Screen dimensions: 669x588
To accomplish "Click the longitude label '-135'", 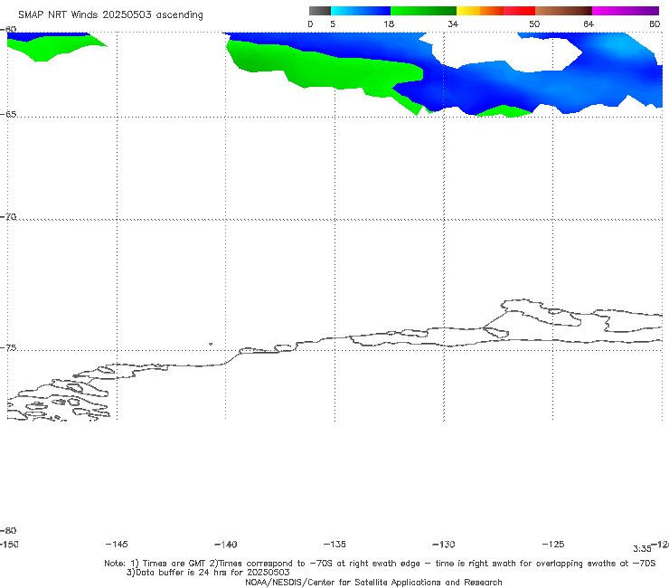I will (x=334, y=544).
